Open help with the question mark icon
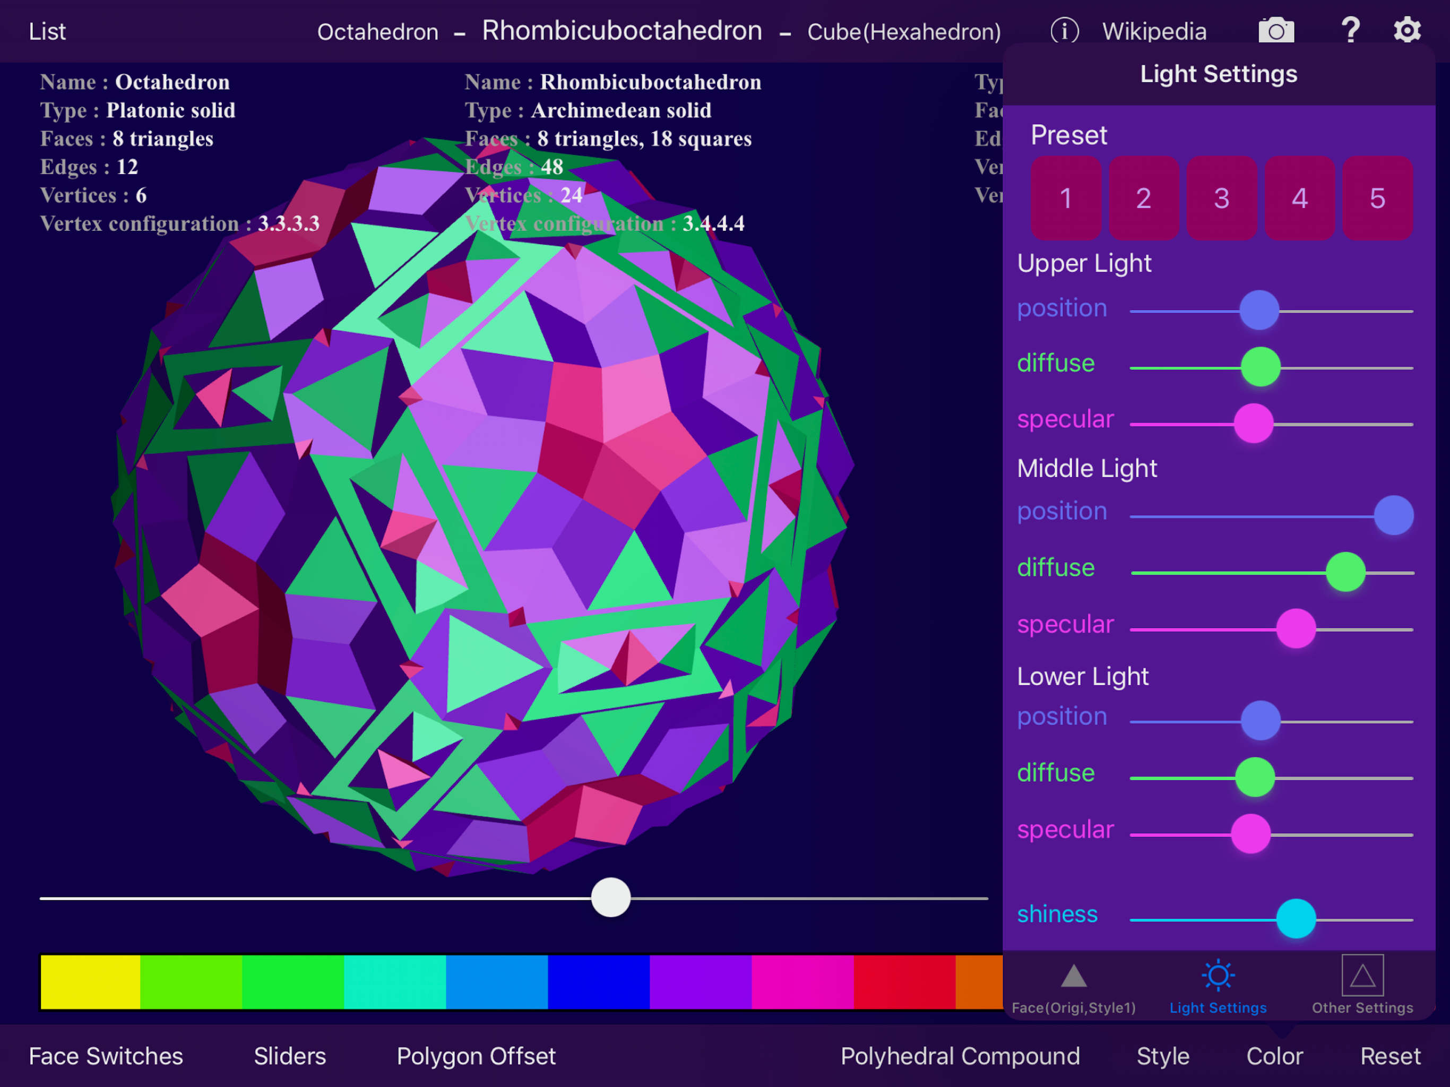 click(1350, 30)
